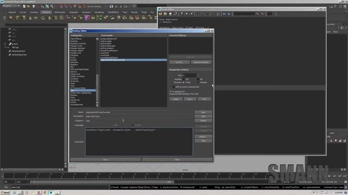Switch to the Deformation shelf tab

pos(60,12)
